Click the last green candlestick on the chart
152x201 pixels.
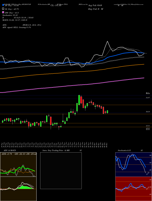[x=107, y=112]
